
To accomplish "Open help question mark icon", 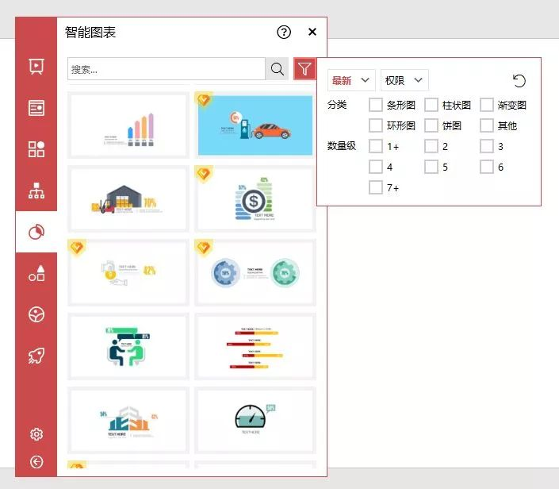I will coord(284,32).
